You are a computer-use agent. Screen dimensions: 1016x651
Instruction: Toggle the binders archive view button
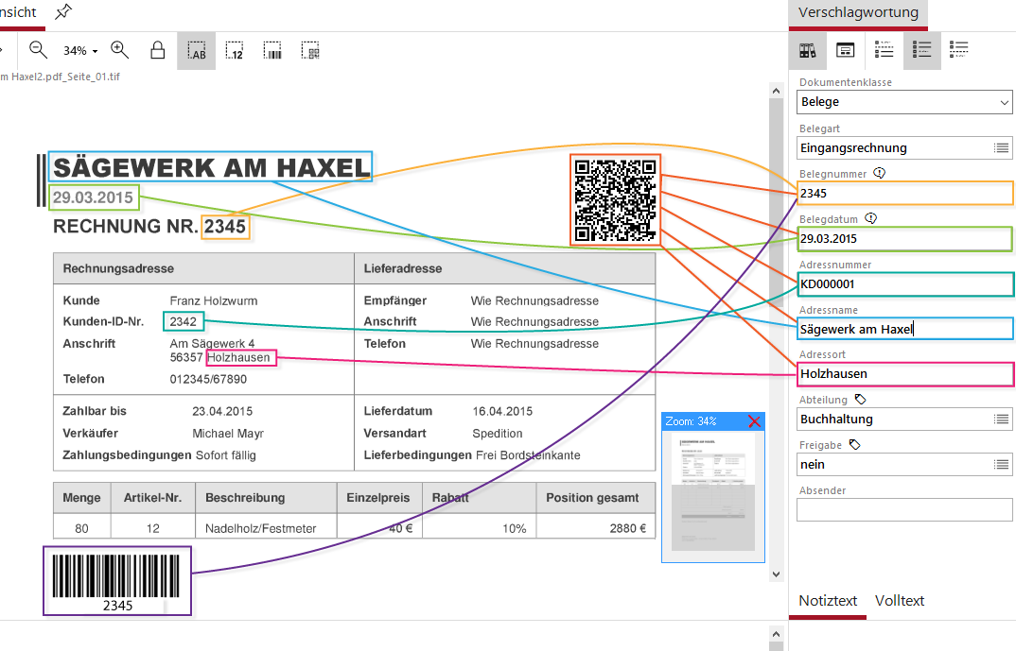pos(808,51)
